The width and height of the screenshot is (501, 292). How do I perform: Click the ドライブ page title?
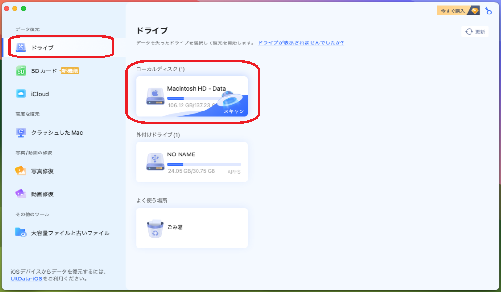[x=152, y=30]
